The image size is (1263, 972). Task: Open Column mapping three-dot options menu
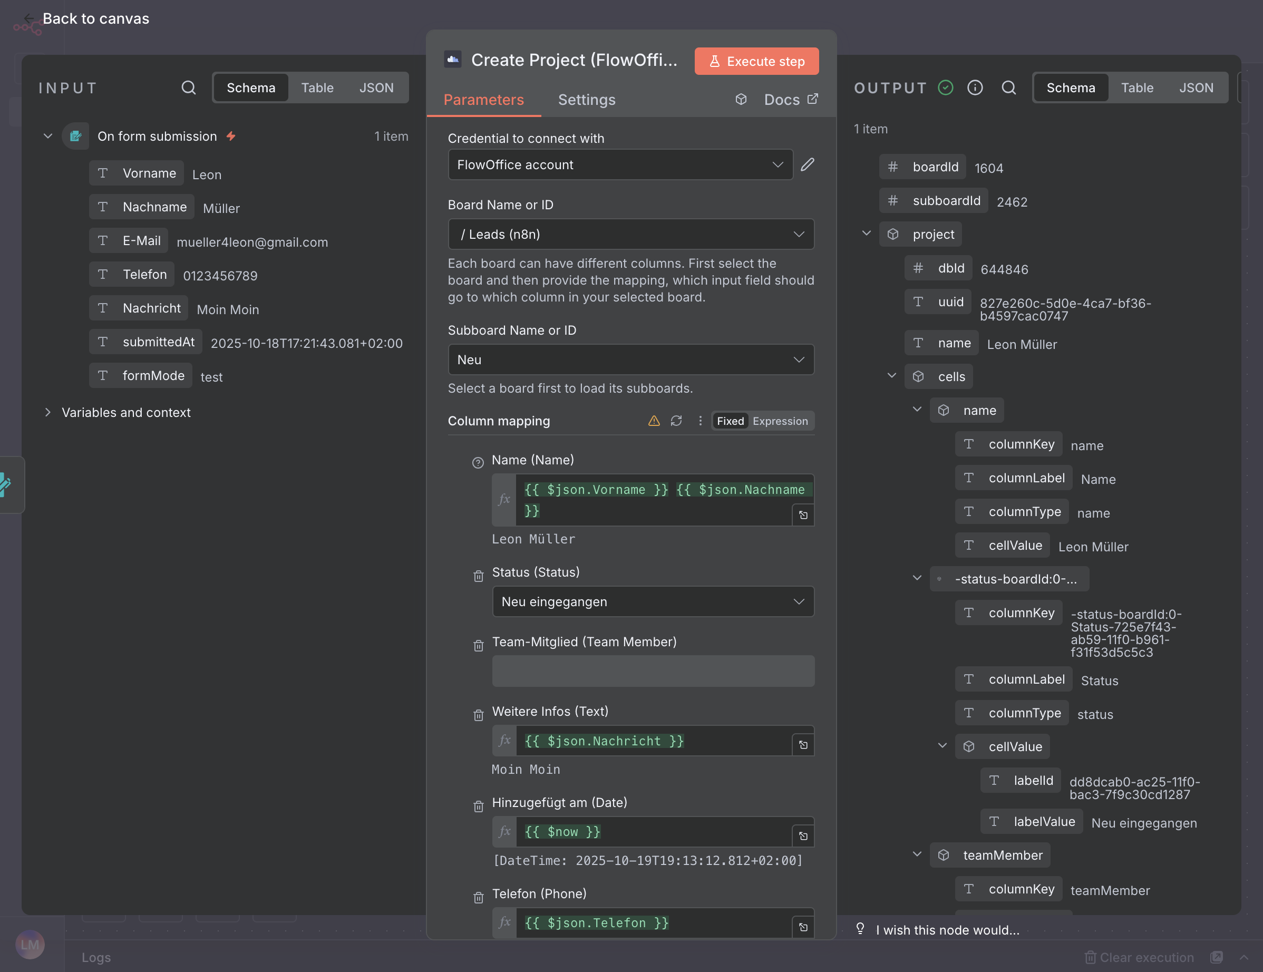tap(699, 421)
